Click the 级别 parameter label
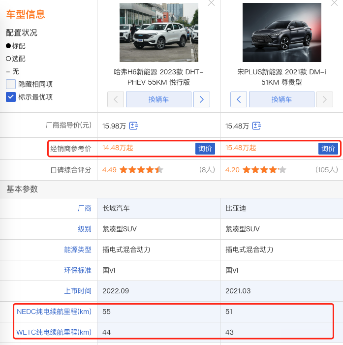Viewport: 343px width, 345px height. click(x=85, y=229)
